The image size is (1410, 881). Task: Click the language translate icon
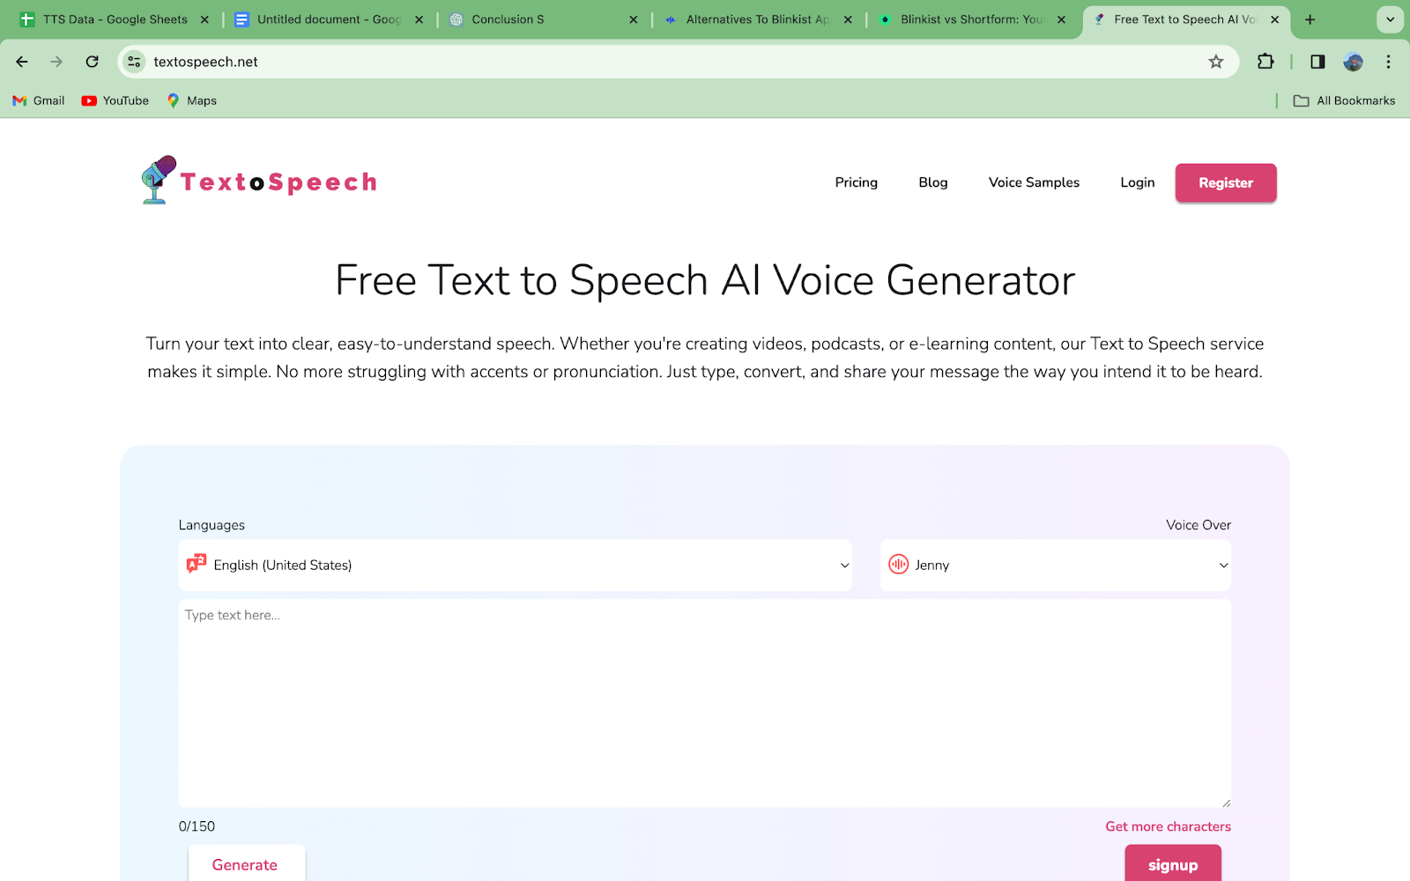(x=197, y=564)
